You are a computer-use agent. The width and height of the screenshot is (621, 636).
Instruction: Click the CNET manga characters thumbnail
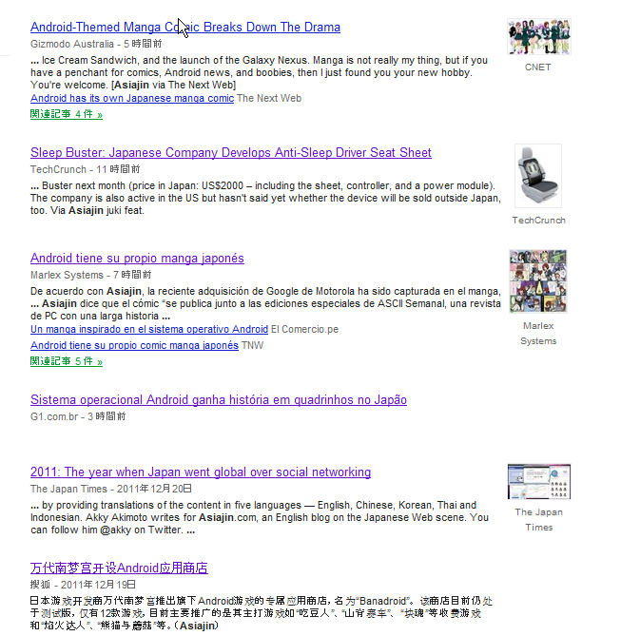tap(539, 36)
